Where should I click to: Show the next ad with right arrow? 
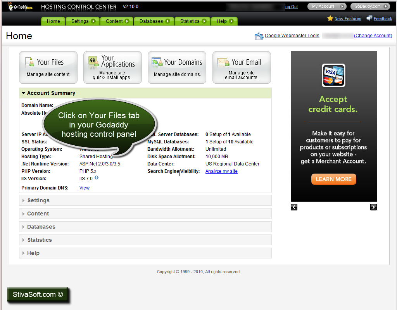click(x=373, y=207)
